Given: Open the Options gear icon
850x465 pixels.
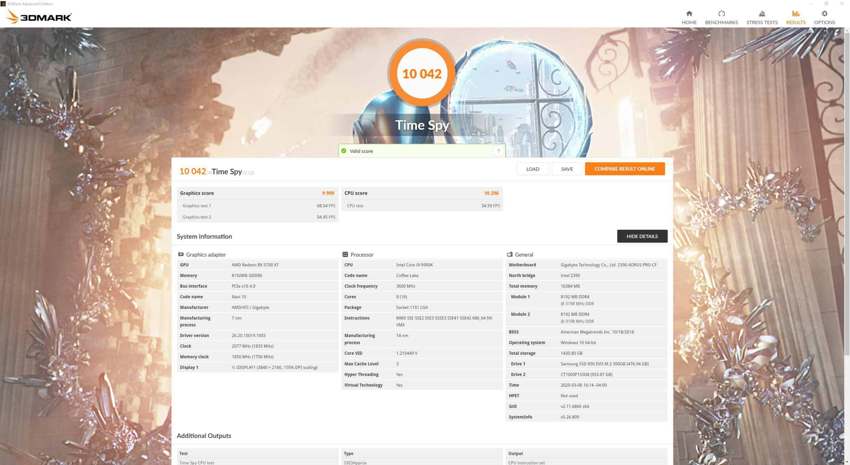Looking at the screenshot, I should 824,14.
